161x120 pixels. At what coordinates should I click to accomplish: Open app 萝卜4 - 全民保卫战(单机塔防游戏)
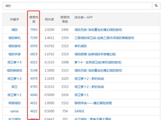pos(98,62)
